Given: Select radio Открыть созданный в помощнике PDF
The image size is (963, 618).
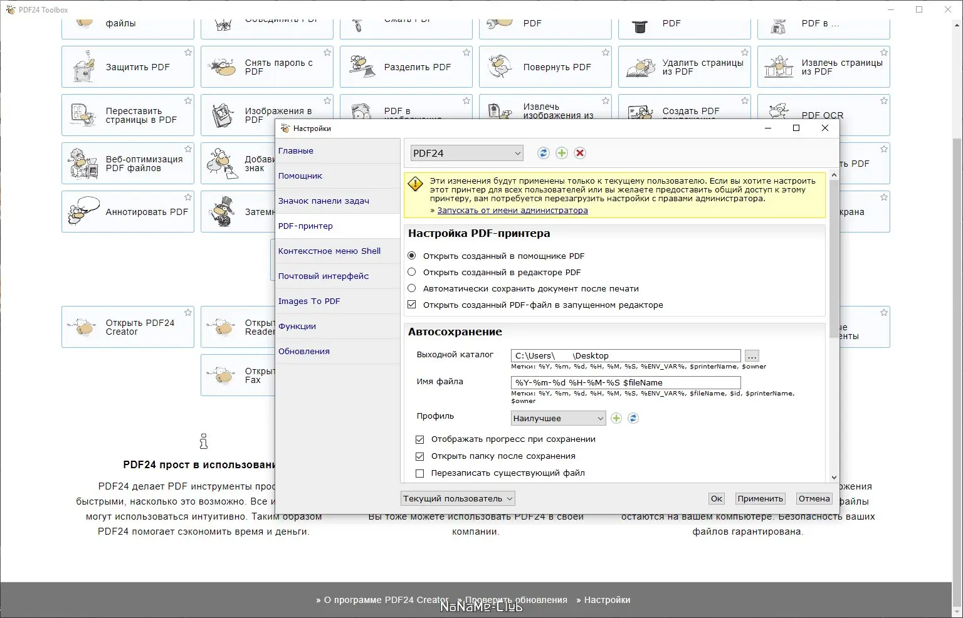Looking at the screenshot, I should tap(412, 256).
